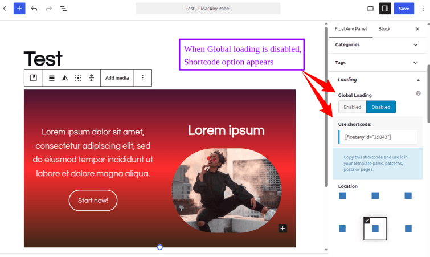Click the Global Loading help icon
This screenshot has width=430, height=257.
418,93
